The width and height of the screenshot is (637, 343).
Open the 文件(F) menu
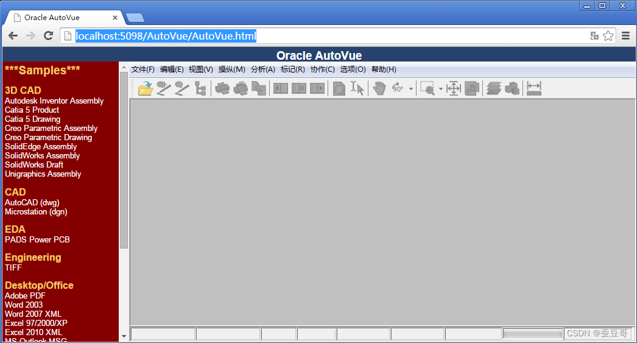(143, 69)
